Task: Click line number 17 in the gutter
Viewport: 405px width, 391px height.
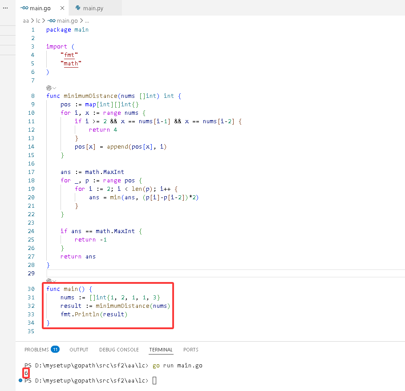Action: click(x=31, y=172)
